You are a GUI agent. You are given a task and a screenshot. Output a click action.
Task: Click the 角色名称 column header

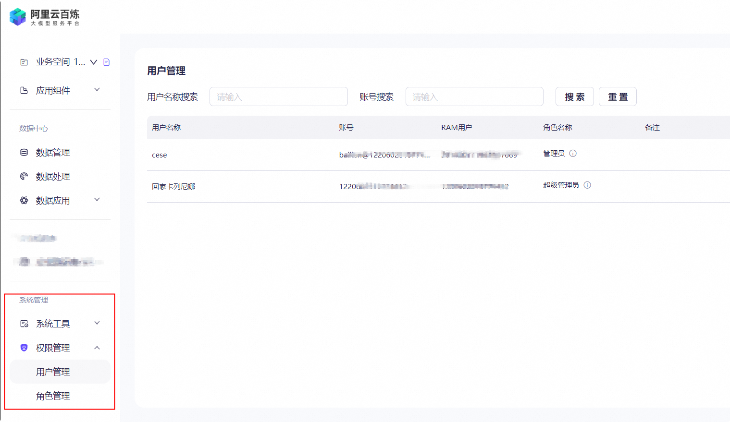tap(557, 127)
